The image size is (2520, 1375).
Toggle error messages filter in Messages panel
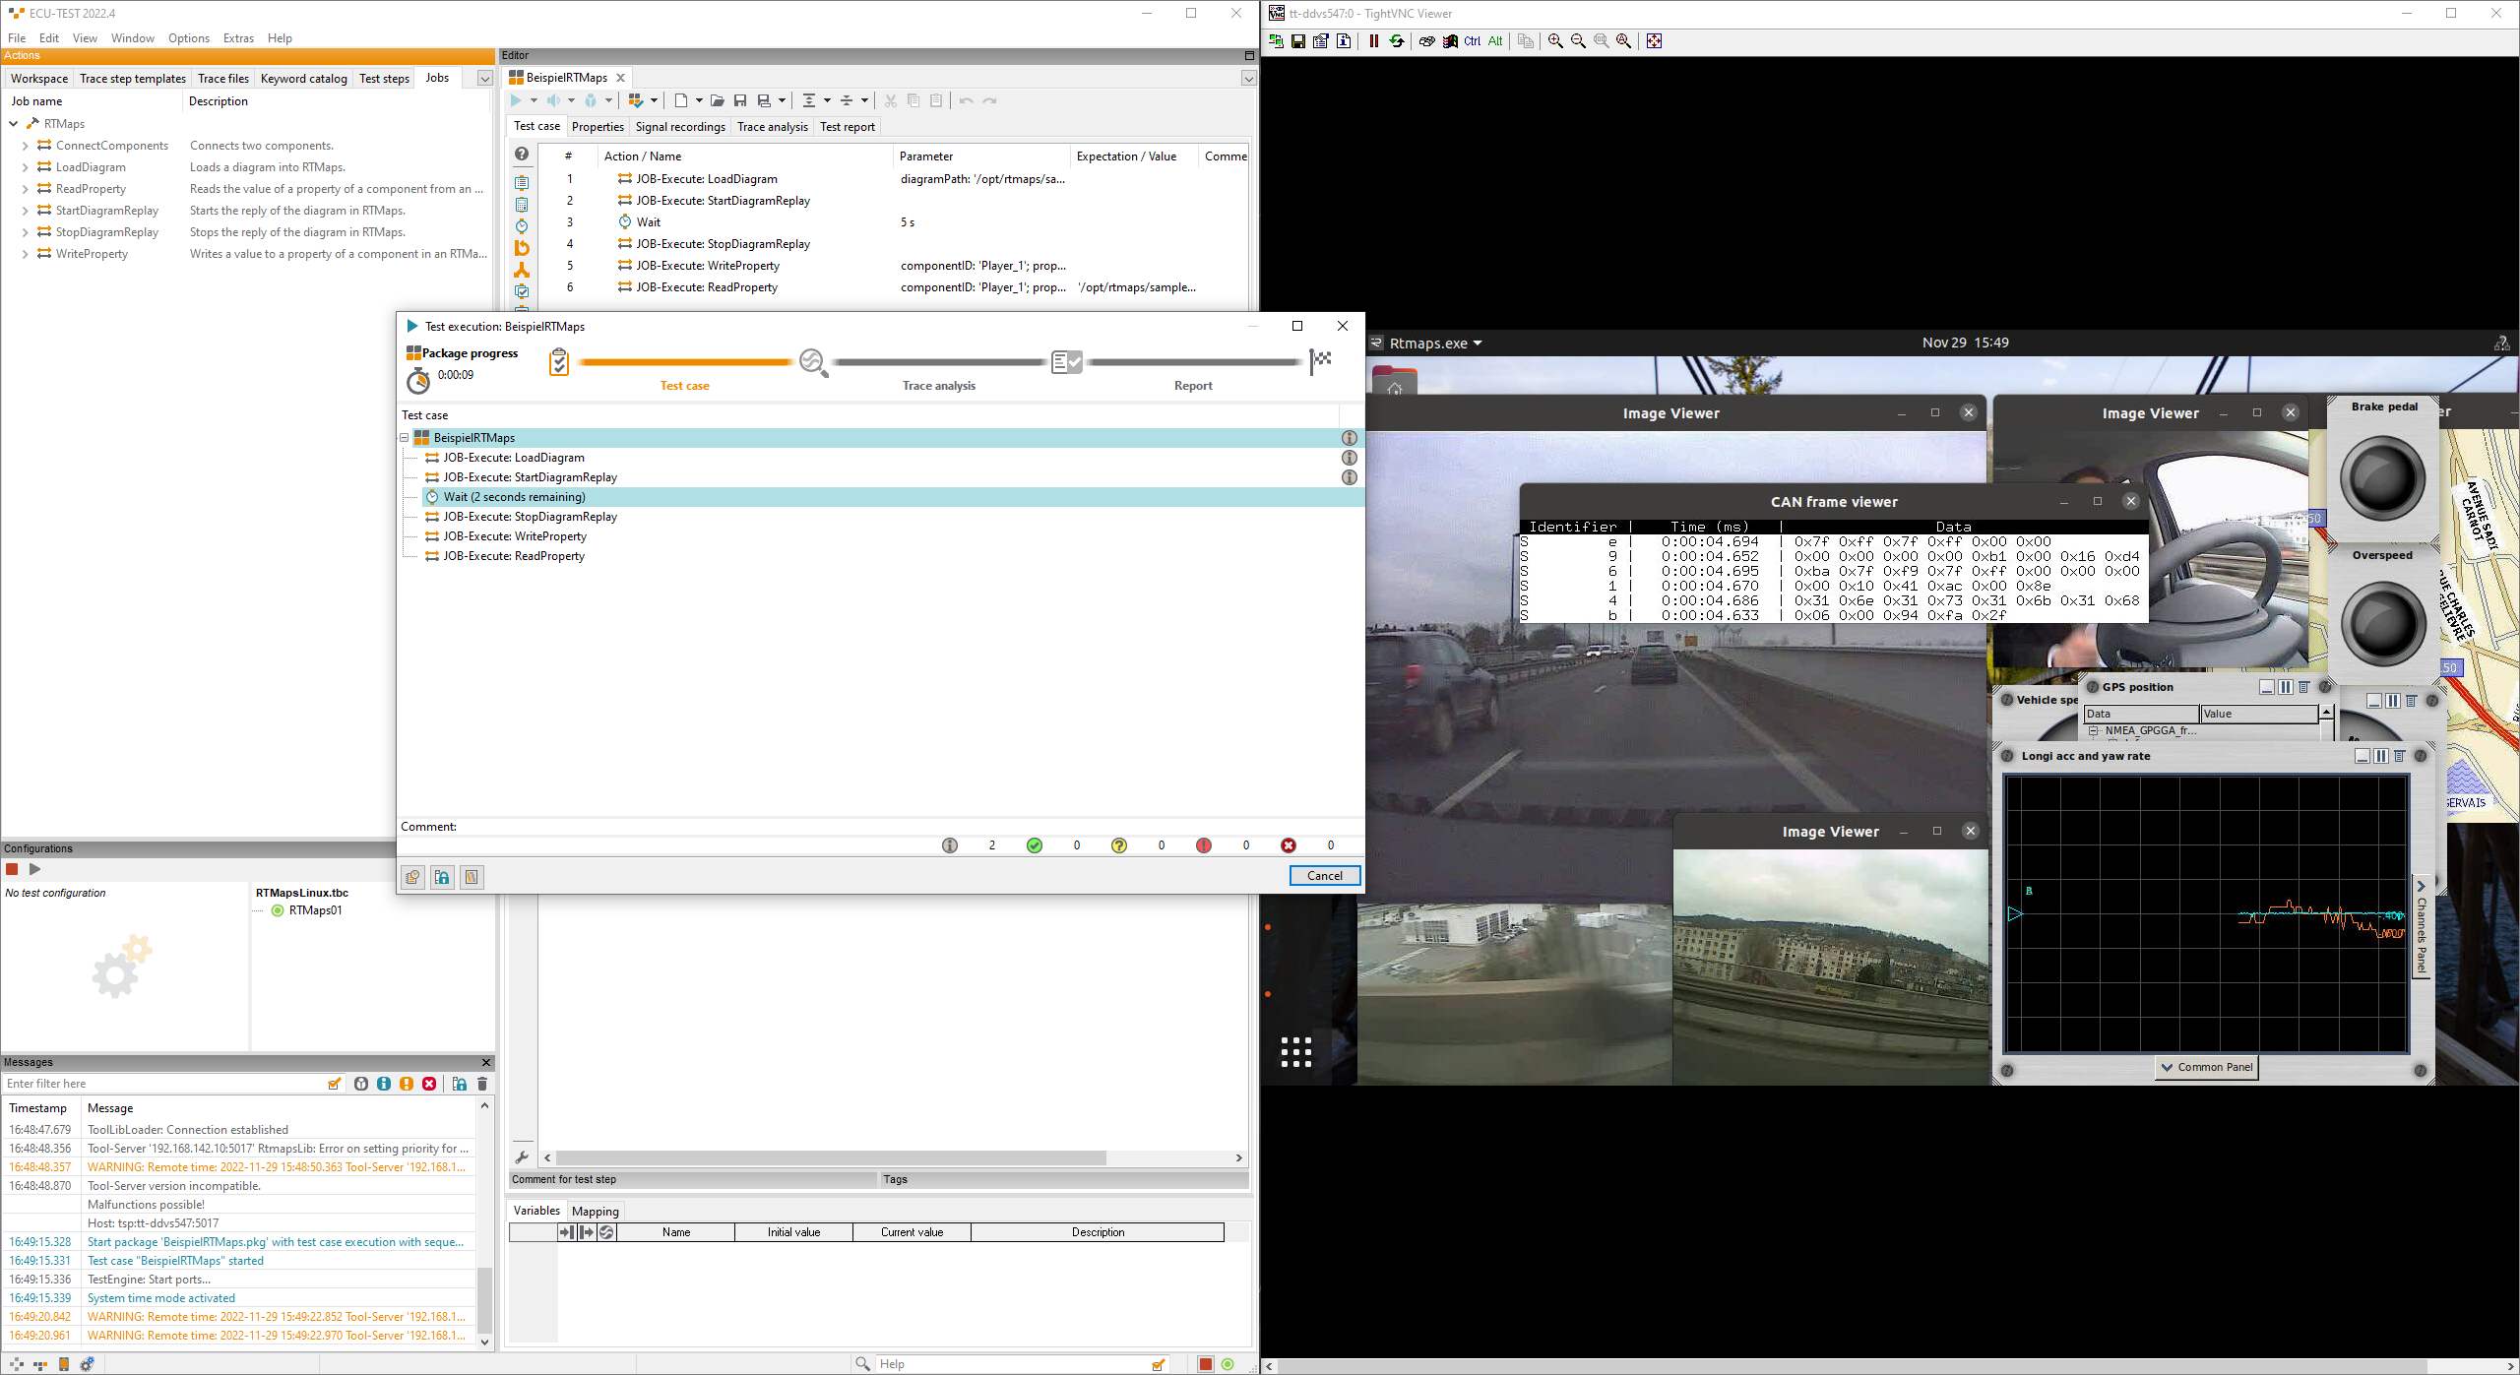429,1084
